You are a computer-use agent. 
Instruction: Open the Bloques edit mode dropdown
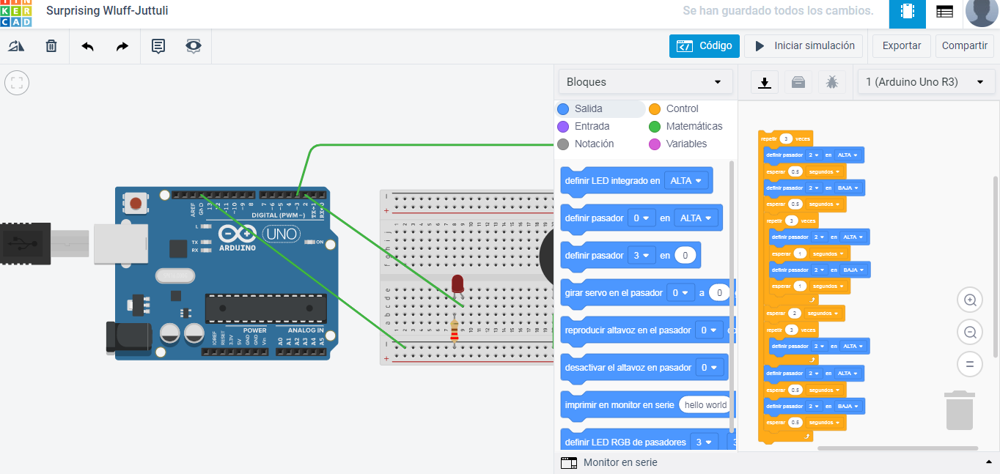click(x=645, y=82)
